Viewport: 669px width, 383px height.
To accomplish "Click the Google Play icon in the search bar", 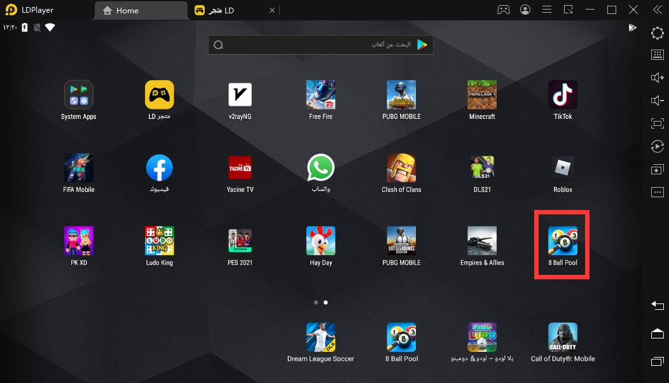I will (x=422, y=45).
